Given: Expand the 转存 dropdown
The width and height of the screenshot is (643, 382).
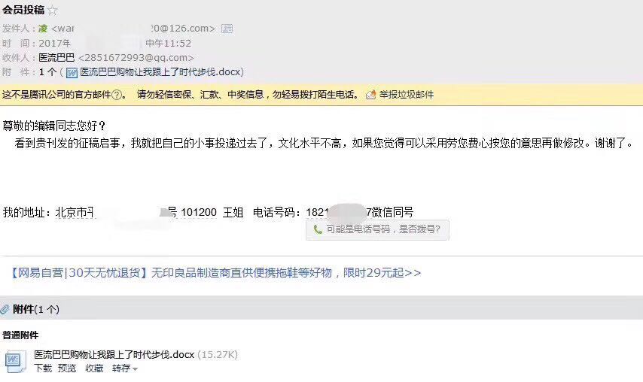Looking at the screenshot, I should click(x=125, y=368).
